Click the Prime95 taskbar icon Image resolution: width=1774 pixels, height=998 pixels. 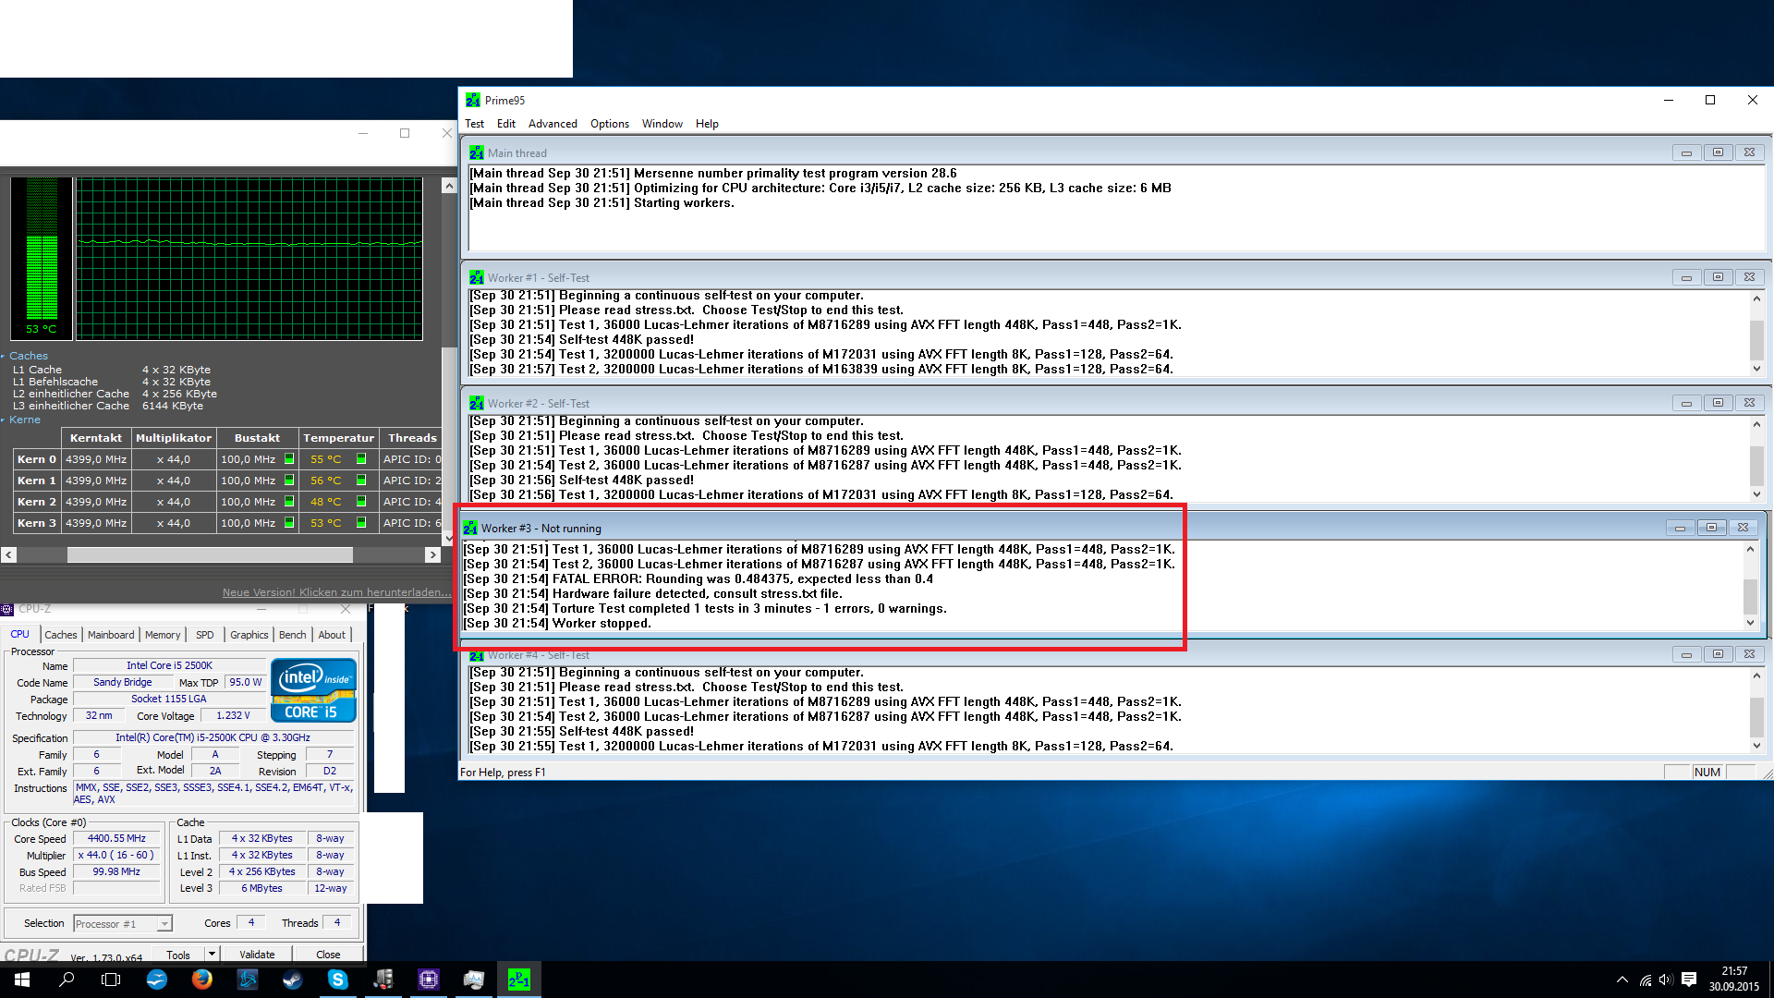click(518, 980)
